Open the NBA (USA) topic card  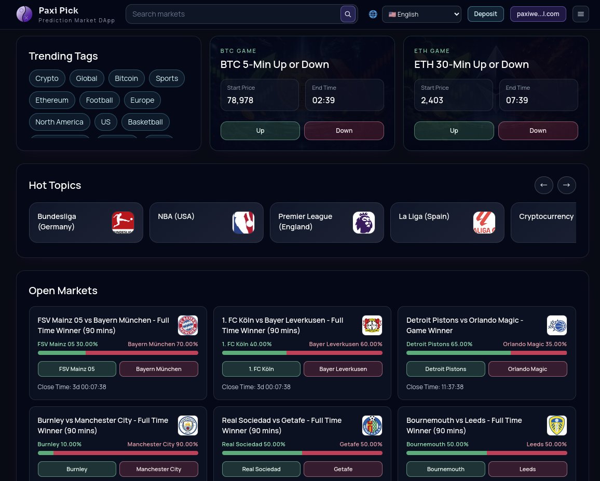207,223
